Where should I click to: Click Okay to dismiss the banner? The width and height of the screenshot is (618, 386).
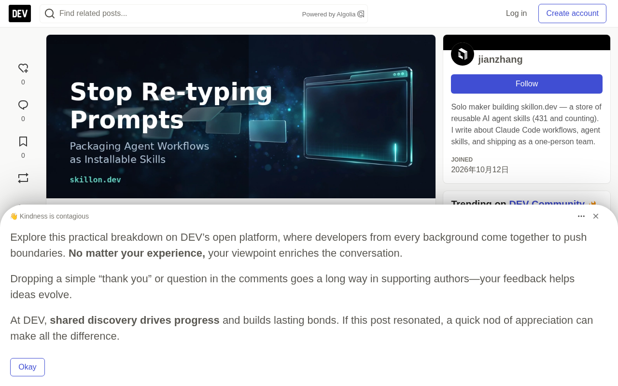click(28, 367)
